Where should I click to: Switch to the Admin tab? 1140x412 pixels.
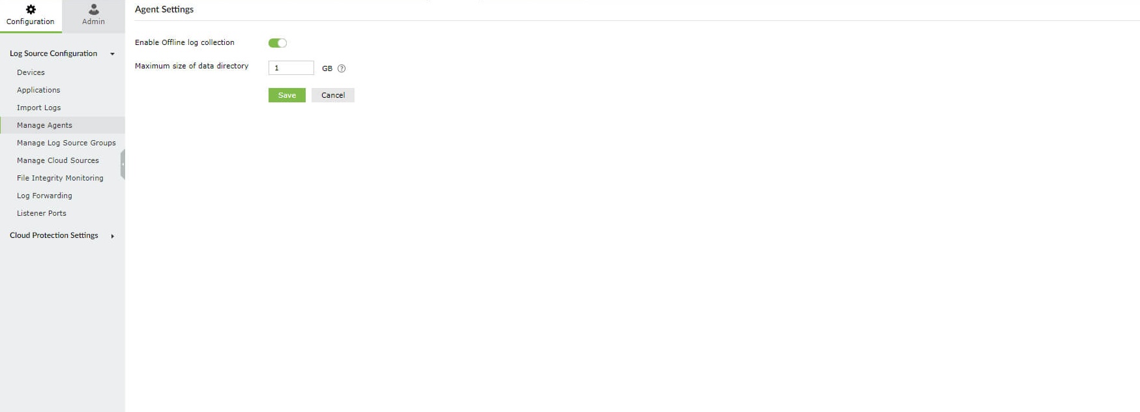(x=94, y=16)
